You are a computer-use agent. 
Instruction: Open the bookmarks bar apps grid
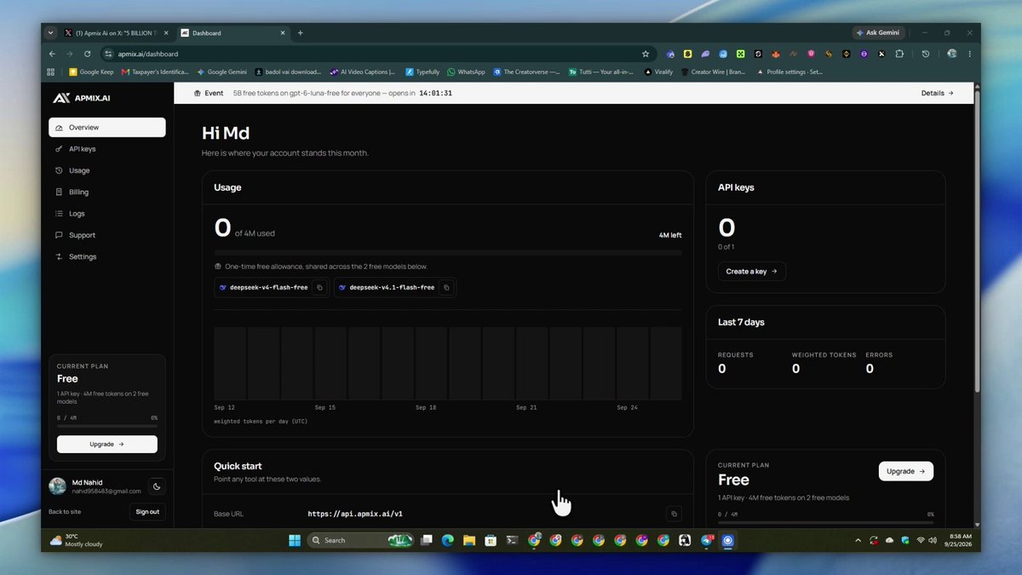[51, 72]
